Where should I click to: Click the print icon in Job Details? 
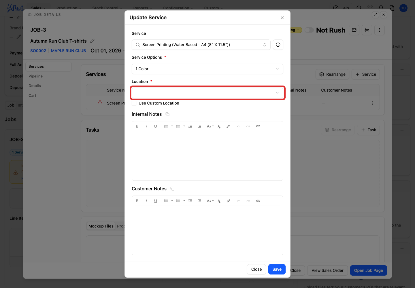367,30
